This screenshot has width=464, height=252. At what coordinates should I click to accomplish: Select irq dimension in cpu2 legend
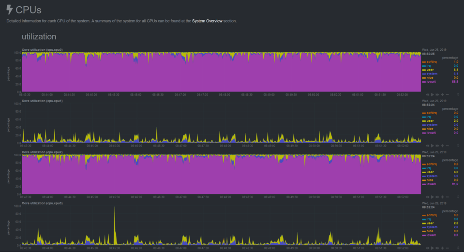(426, 168)
